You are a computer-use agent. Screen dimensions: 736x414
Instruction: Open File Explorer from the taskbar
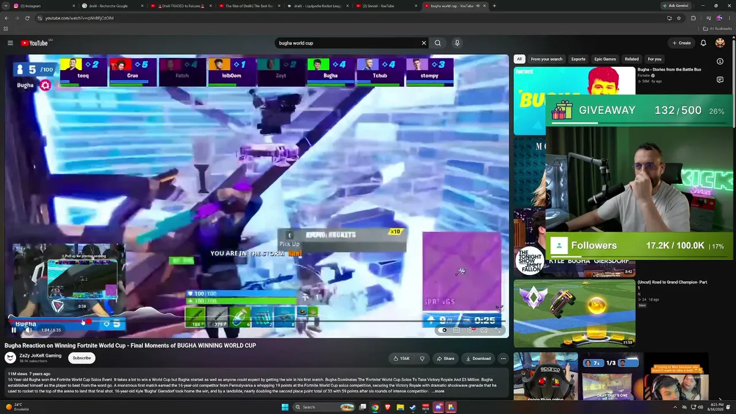tap(400, 407)
